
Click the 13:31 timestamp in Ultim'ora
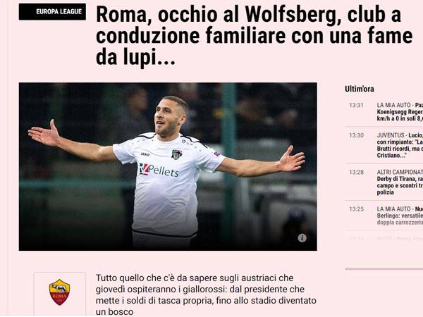[356, 105]
